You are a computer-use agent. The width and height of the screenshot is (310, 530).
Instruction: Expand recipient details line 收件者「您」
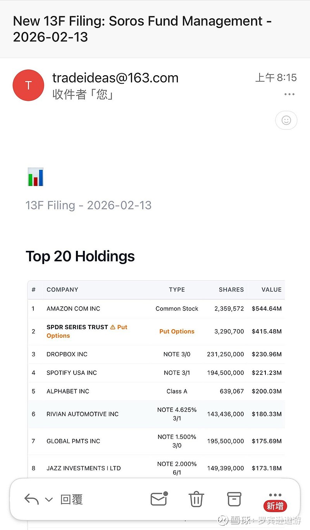(83, 94)
